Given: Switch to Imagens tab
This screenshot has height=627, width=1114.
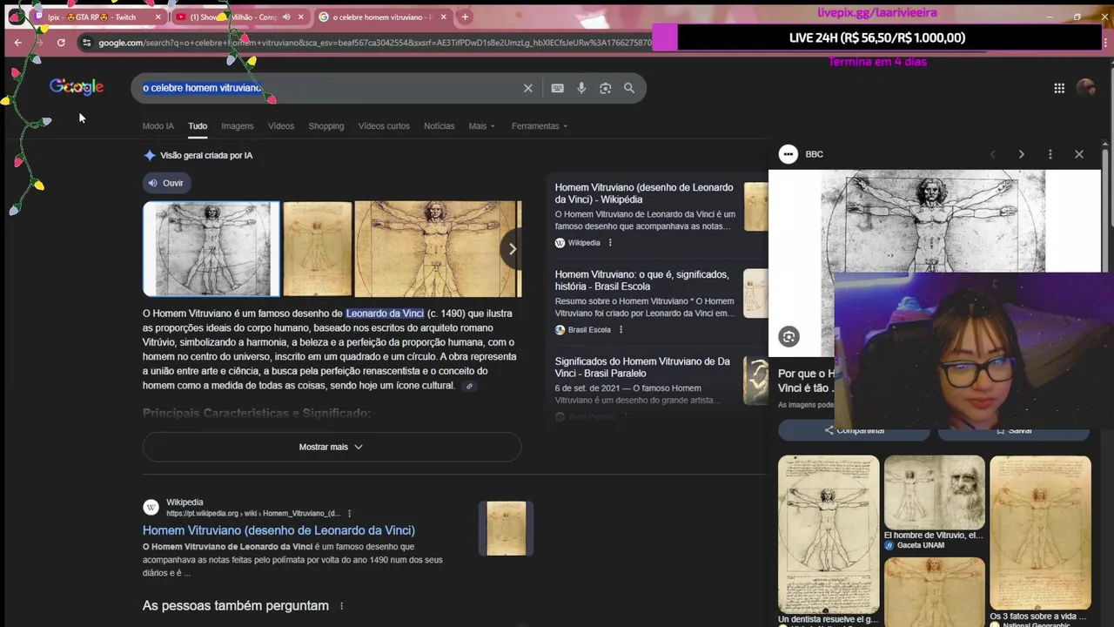Looking at the screenshot, I should pos(237,126).
